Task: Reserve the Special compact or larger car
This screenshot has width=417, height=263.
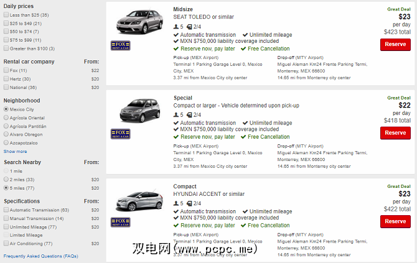Action: click(x=395, y=133)
